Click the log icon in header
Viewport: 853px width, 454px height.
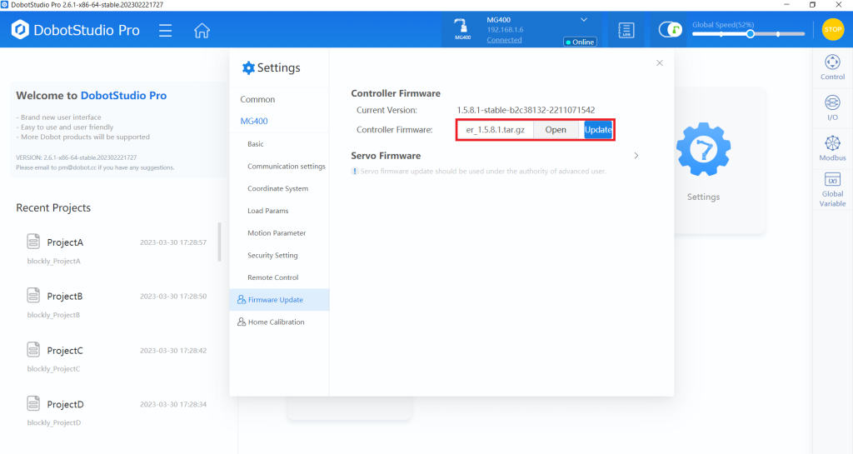click(x=626, y=30)
